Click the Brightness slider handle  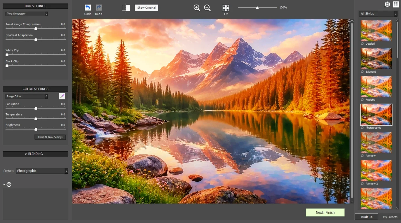pyautogui.click(x=36, y=129)
